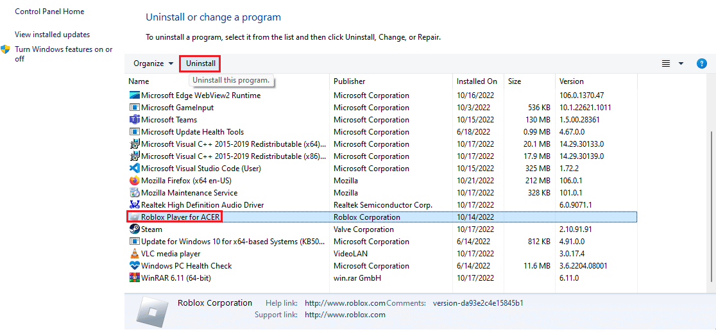The height and width of the screenshot is (332, 716).
Task: Click the Uninstall toolbar button
Action: point(200,64)
